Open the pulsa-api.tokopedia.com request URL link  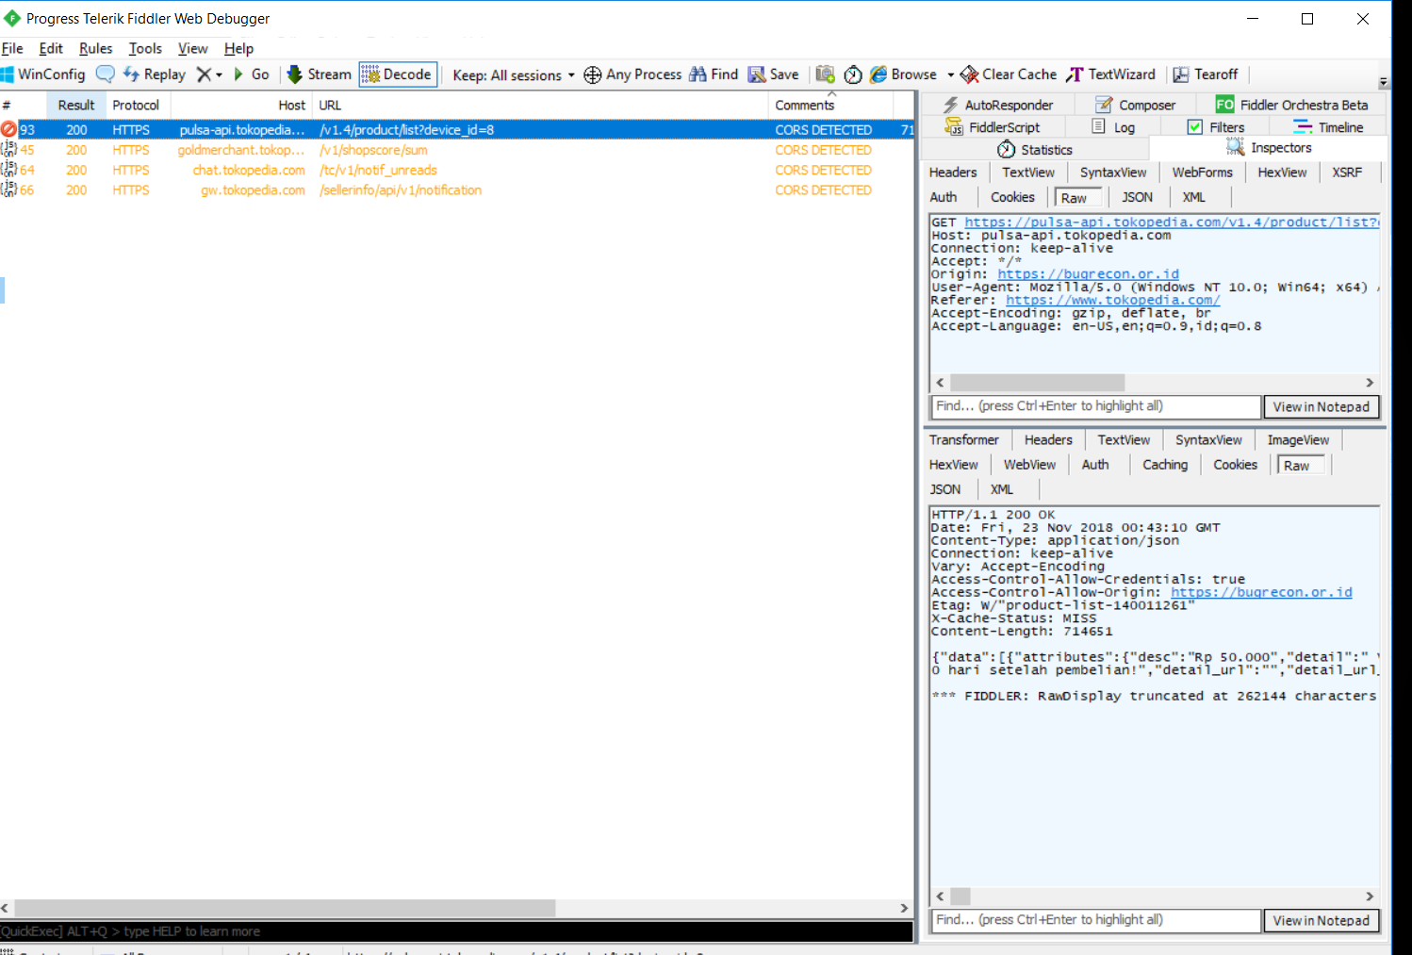pyautogui.click(x=1172, y=222)
